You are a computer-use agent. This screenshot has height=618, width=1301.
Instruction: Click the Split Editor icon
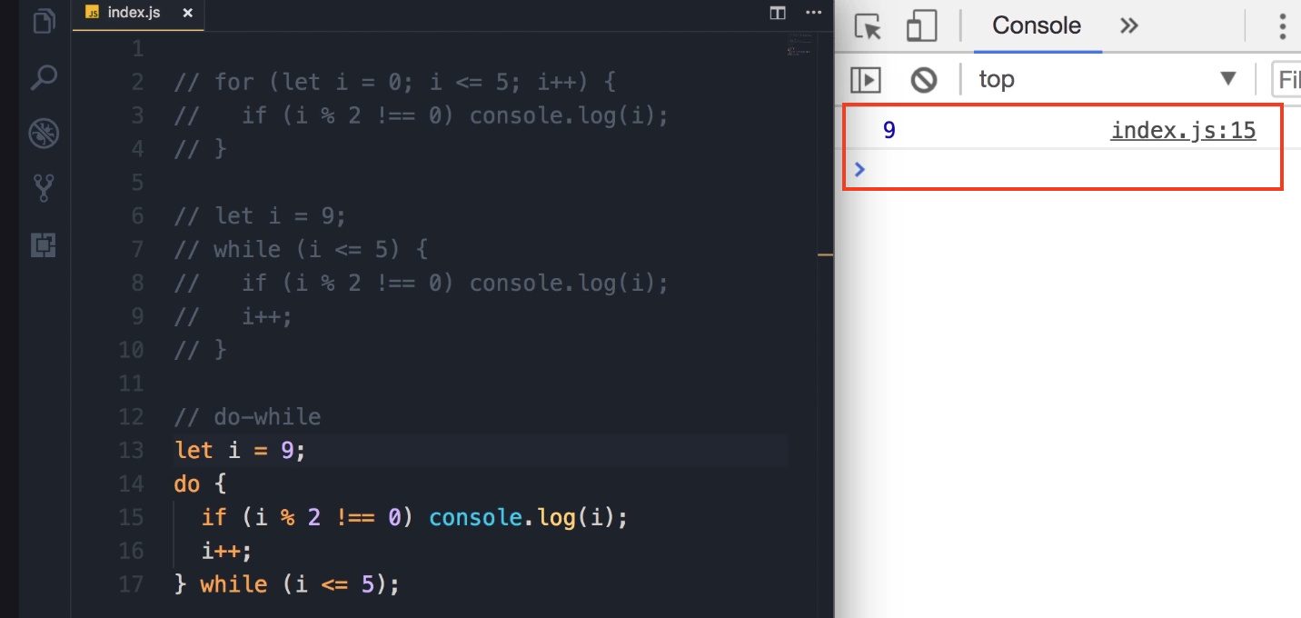(x=778, y=13)
